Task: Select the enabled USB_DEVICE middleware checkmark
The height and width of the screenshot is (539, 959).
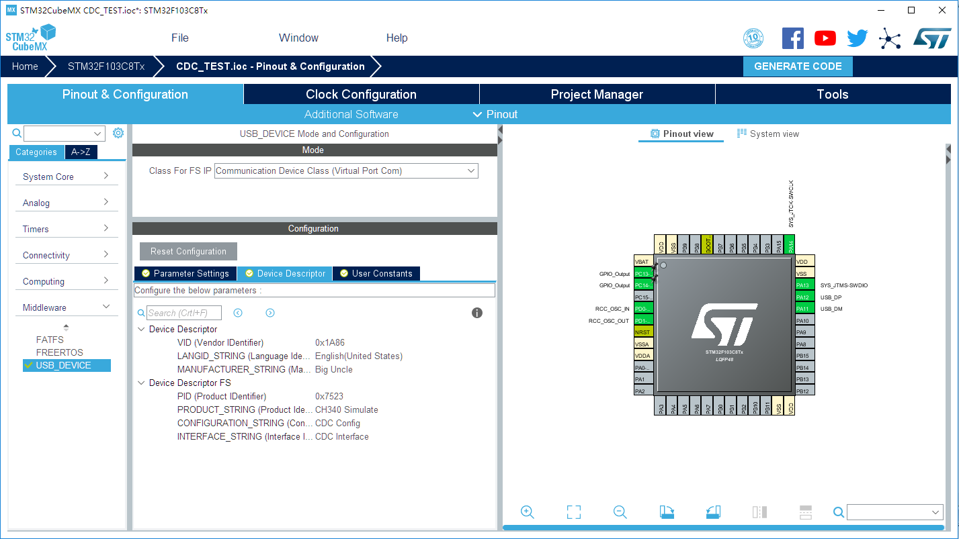Action: (28, 365)
